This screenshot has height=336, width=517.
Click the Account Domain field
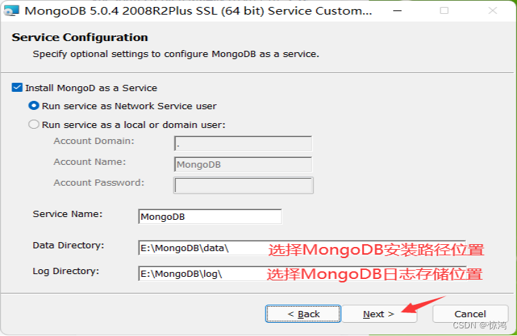point(243,143)
